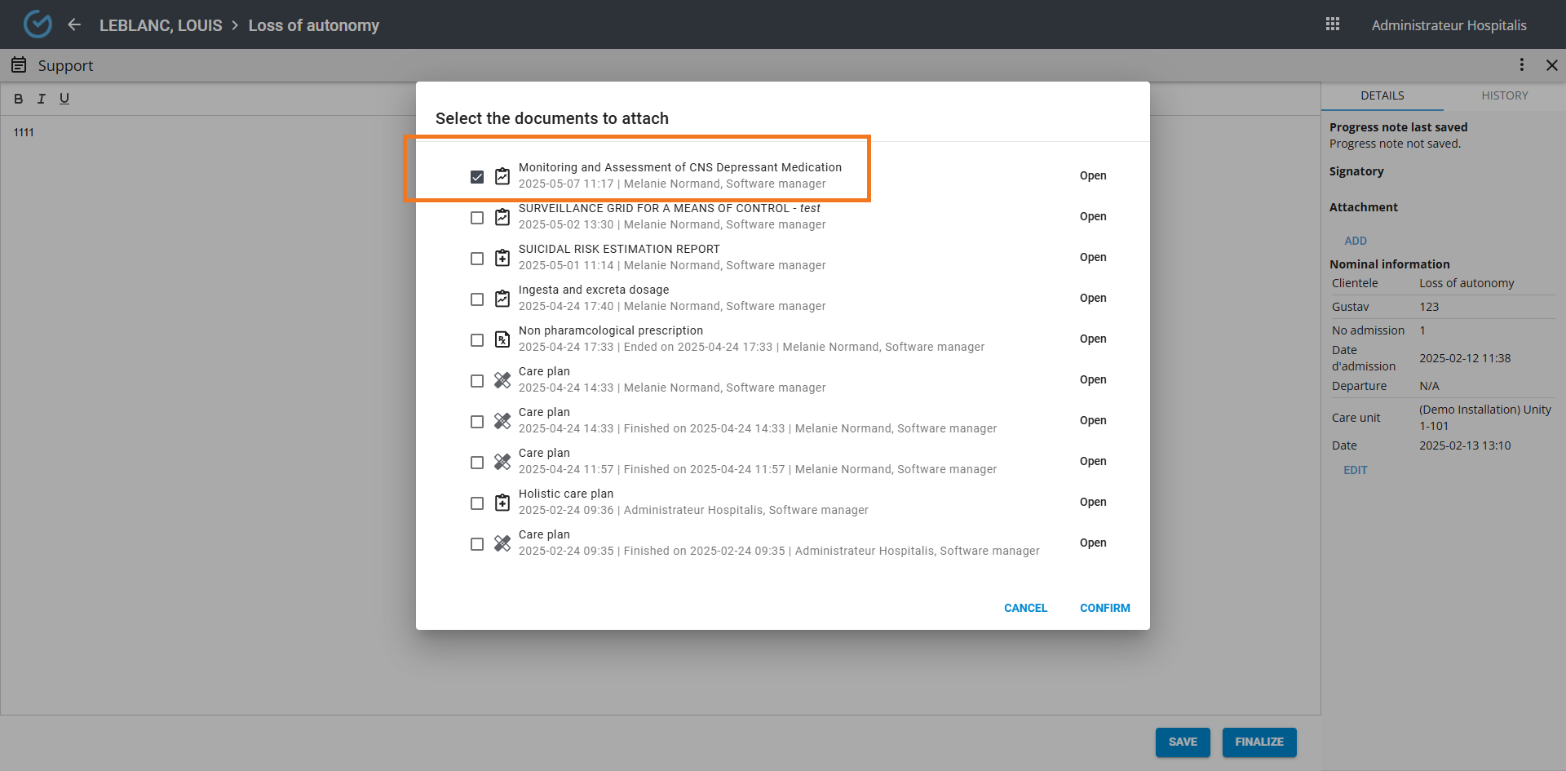The width and height of the screenshot is (1566, 771).
Task: Toggle italic formatting in editor
Action: pos(41,99)
